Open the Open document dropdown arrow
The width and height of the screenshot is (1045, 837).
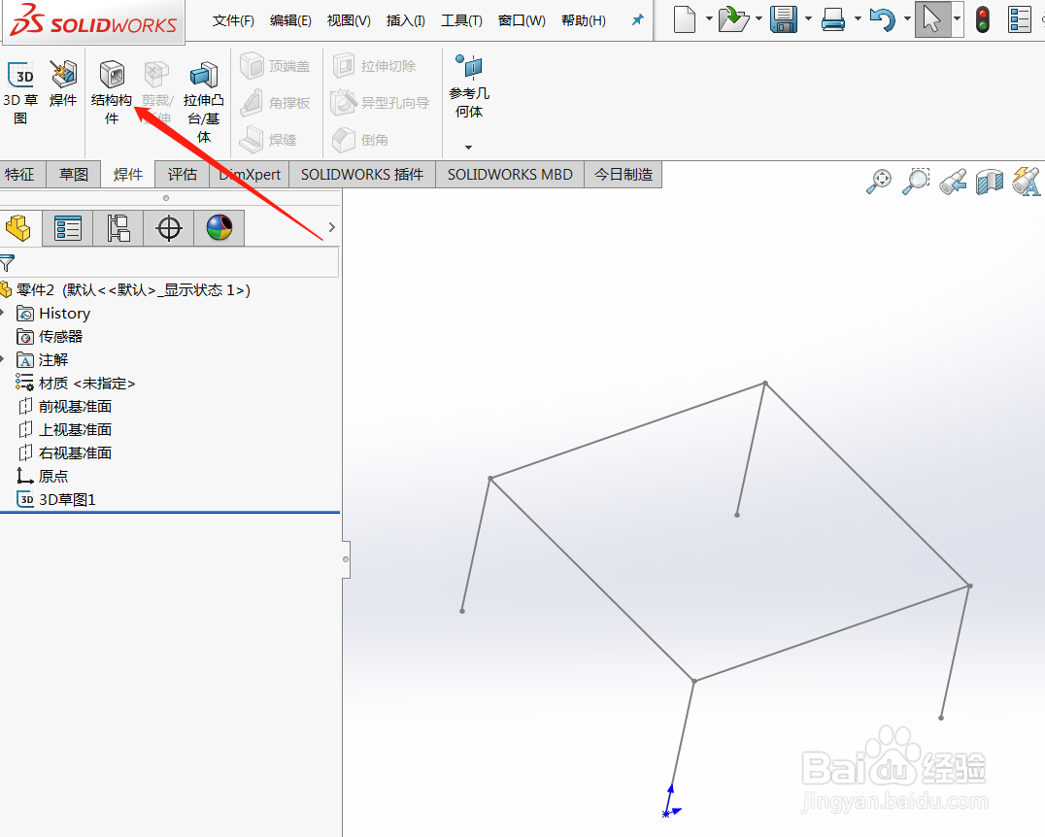[x=759, y=18]
